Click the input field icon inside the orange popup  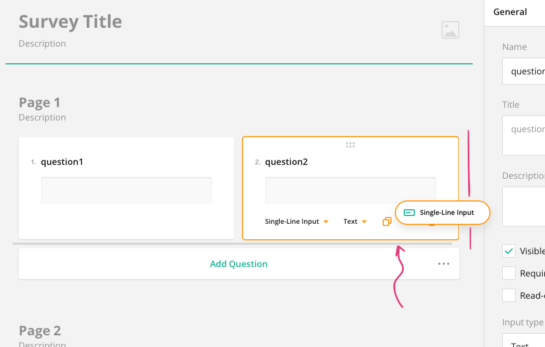pyautogui.click(x=409, y=213)
